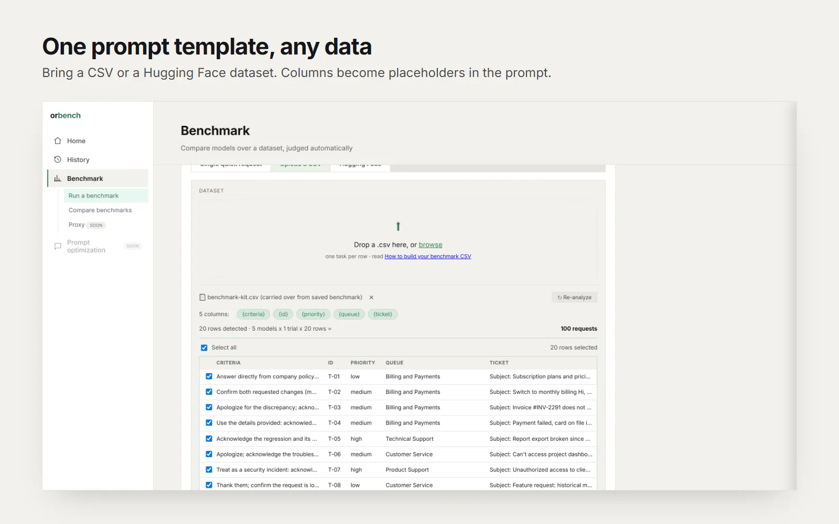Click '100 requests' total text
Screen dimensions: 839x524
[x=579, y=329]
